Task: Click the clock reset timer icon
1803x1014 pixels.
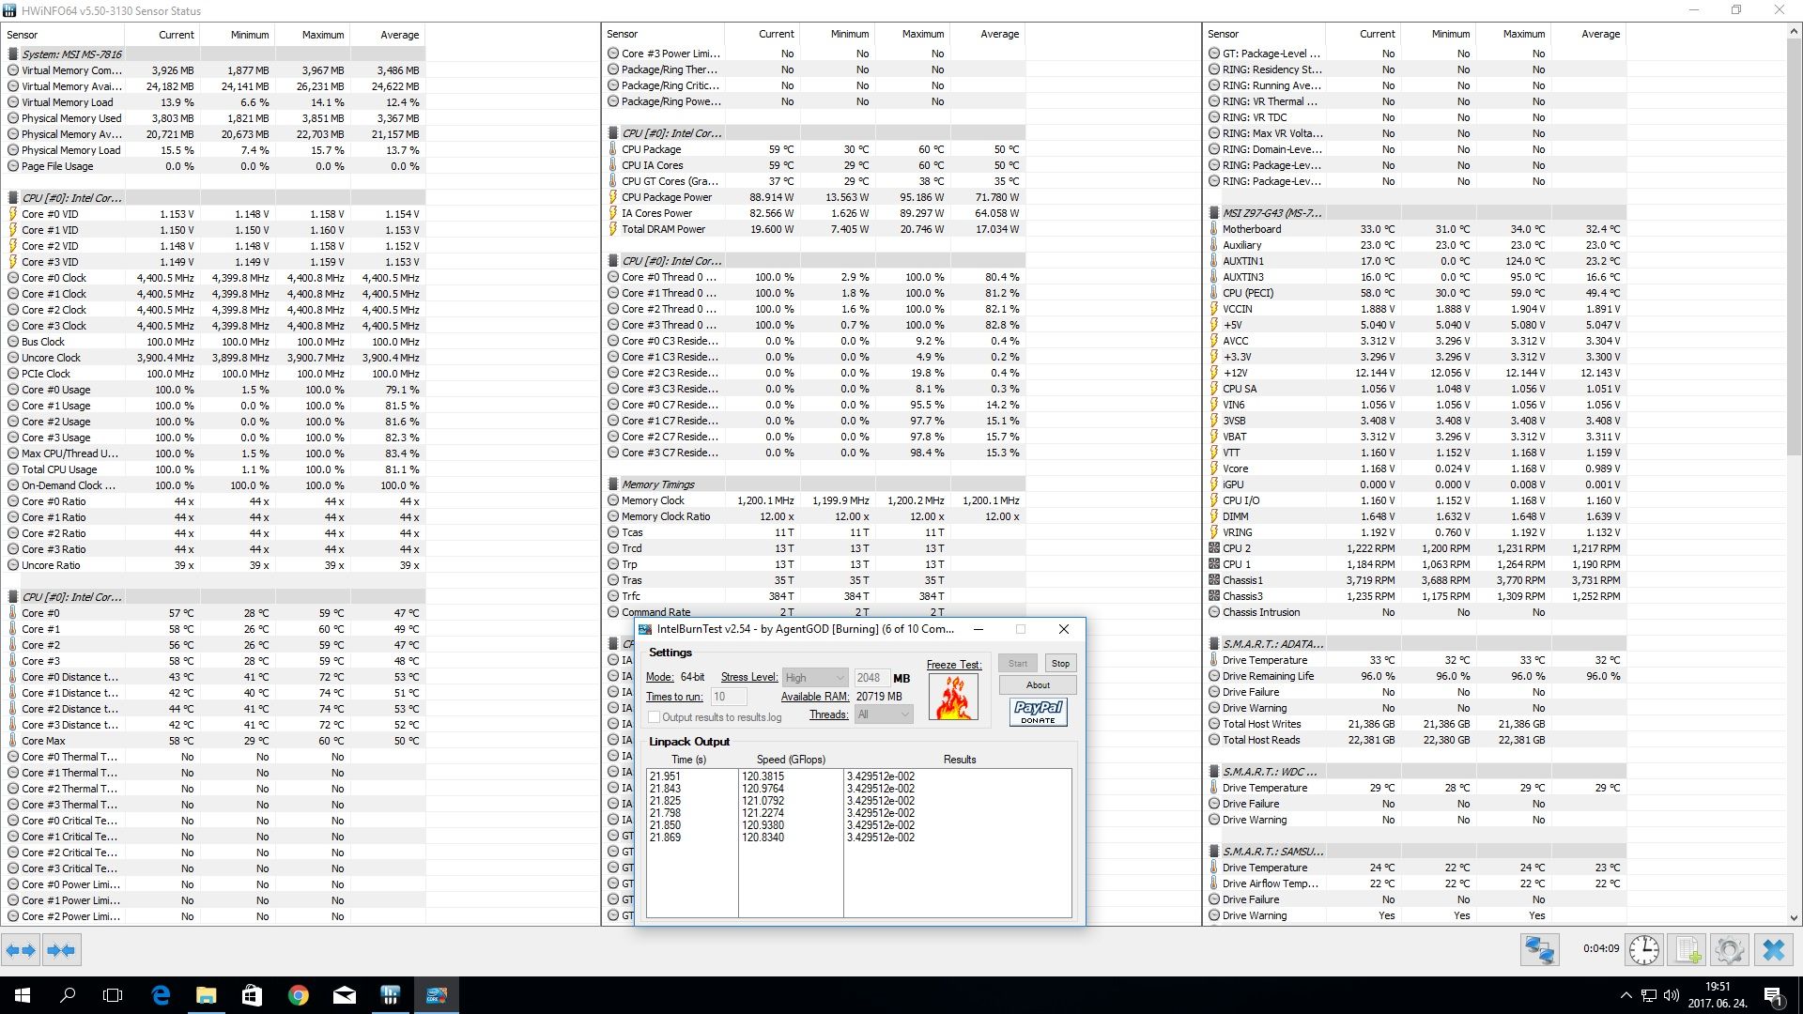Action: tap(1643, 950)
